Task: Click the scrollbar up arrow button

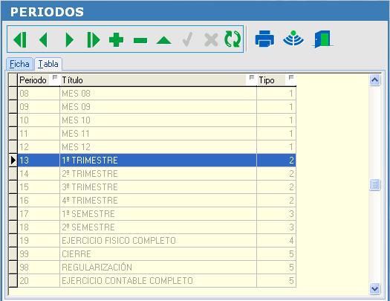Action: 374,80
